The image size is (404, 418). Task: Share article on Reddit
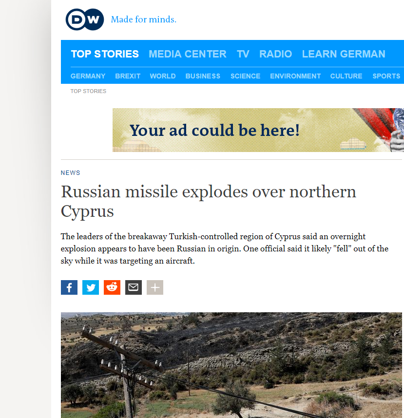[x=112, y=287]
